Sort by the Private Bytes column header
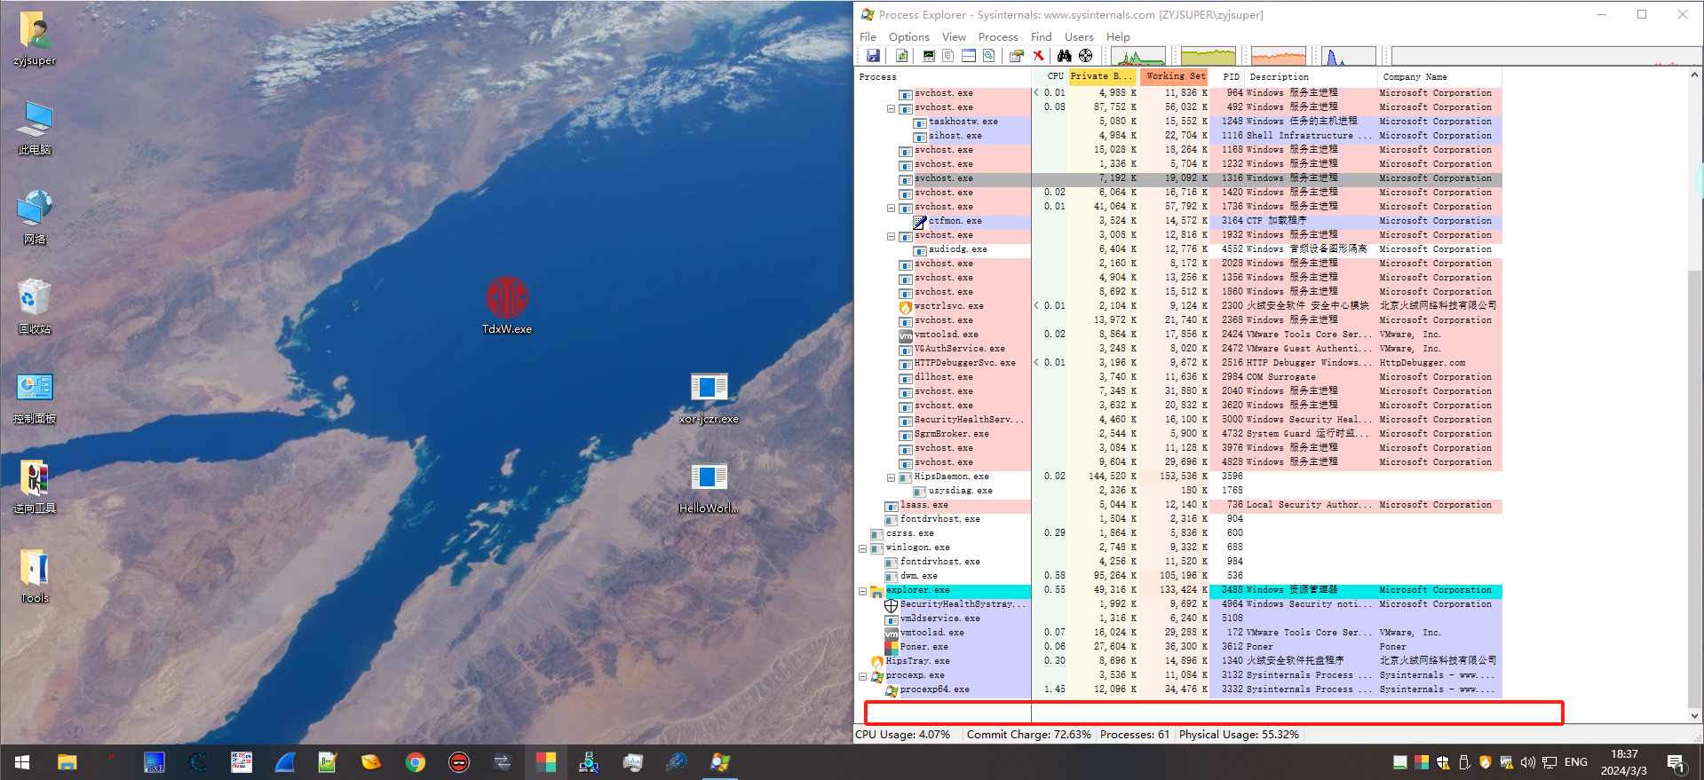Viewport: 1704px width, 780px height. pyautogui.click(x=1103, y=77)
